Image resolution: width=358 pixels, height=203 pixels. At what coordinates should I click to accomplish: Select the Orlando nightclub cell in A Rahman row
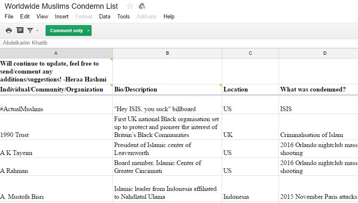(319, 167)
